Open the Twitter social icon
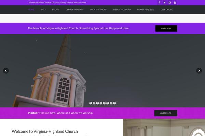This screenshot has width=205, height=136. pos(164,2)
